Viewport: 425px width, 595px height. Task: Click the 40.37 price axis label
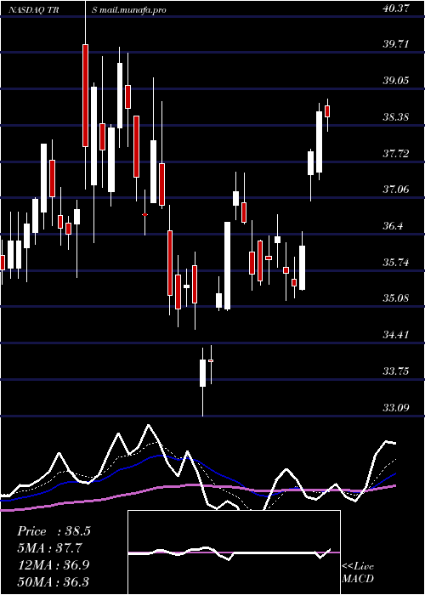(396, 8)
